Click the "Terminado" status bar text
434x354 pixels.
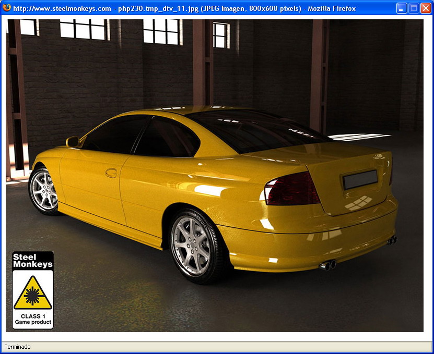point(17,347)
